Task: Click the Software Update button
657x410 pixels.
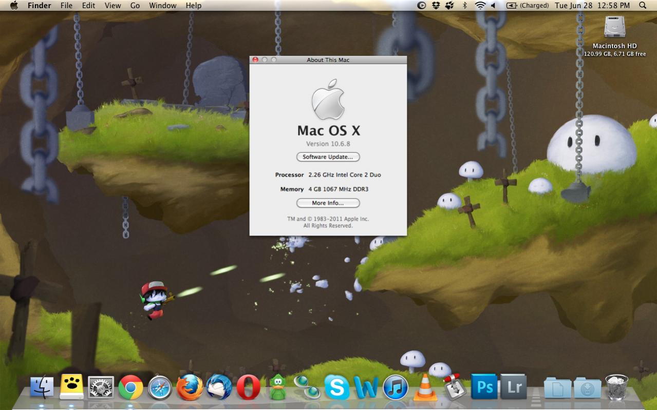Action: (x=328, y=157)
